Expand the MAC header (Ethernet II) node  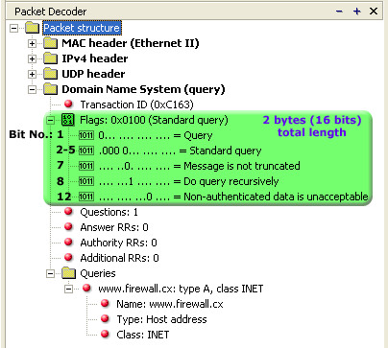pyautogui.click(x=32, y=43)
